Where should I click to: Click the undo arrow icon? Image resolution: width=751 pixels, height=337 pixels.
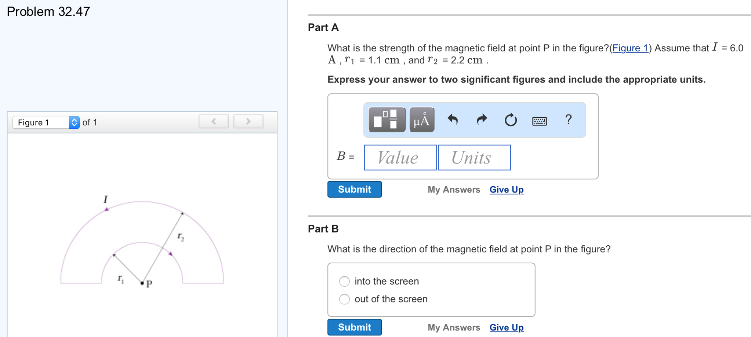pyautogui.click(x=453, y=120)
